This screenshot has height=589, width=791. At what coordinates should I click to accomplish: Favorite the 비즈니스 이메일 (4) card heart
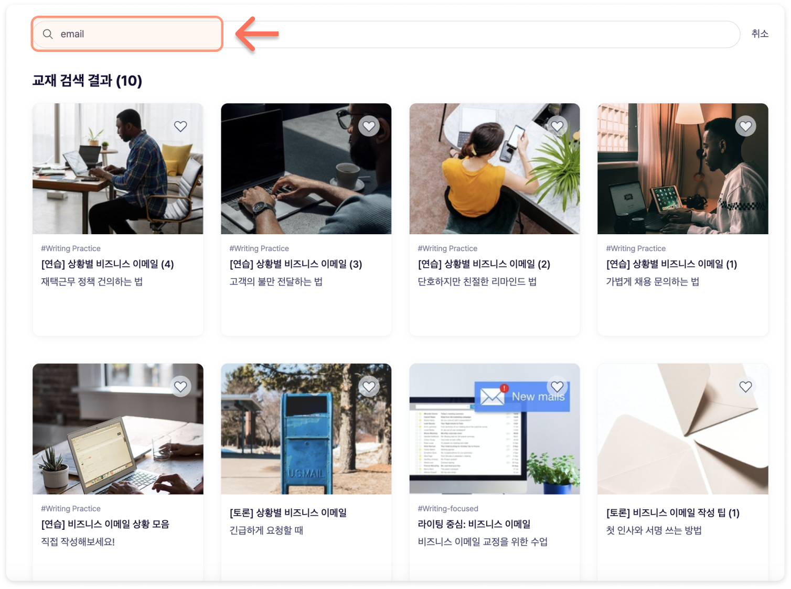click(x=180, y=126)
